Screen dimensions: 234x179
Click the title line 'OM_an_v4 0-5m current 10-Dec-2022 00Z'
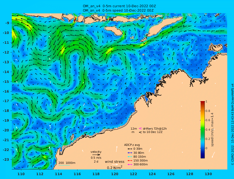(x=119, y=6)
